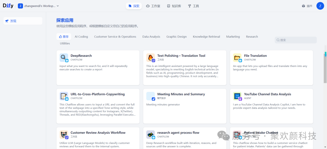This screenshot has width=327, height=149.
Task: Click the telescope icon beside 发现
Action: click(x=7, y=21)
